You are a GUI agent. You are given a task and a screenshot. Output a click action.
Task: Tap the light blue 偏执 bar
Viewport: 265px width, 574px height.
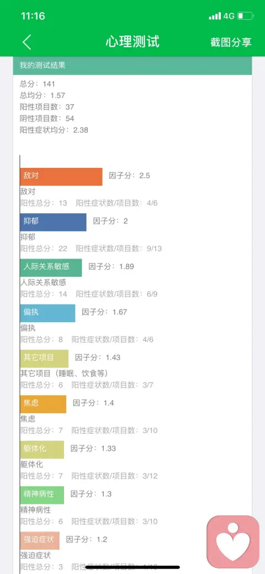[x=47, y=313]
